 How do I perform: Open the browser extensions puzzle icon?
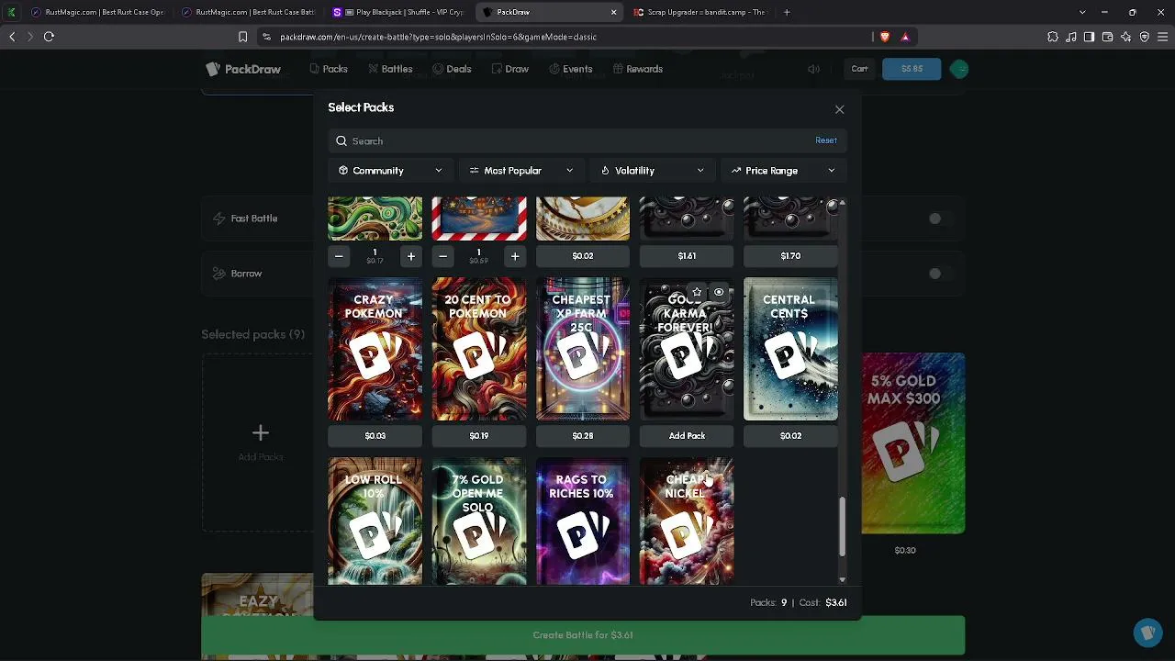click(x=1052, y=37)
